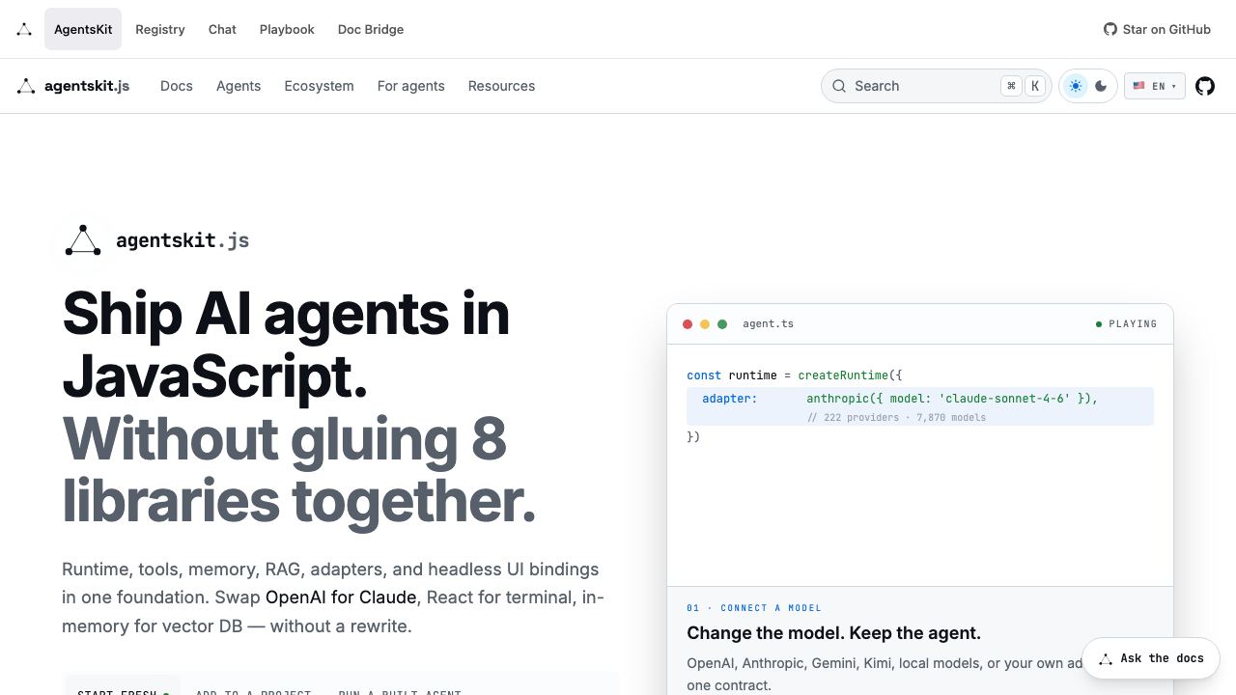Click the ⌘ key hint in search

1011,86
